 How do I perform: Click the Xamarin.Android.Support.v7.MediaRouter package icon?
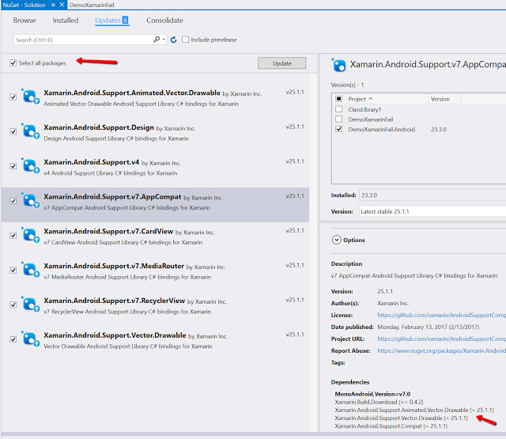click(x=30, y=270)
